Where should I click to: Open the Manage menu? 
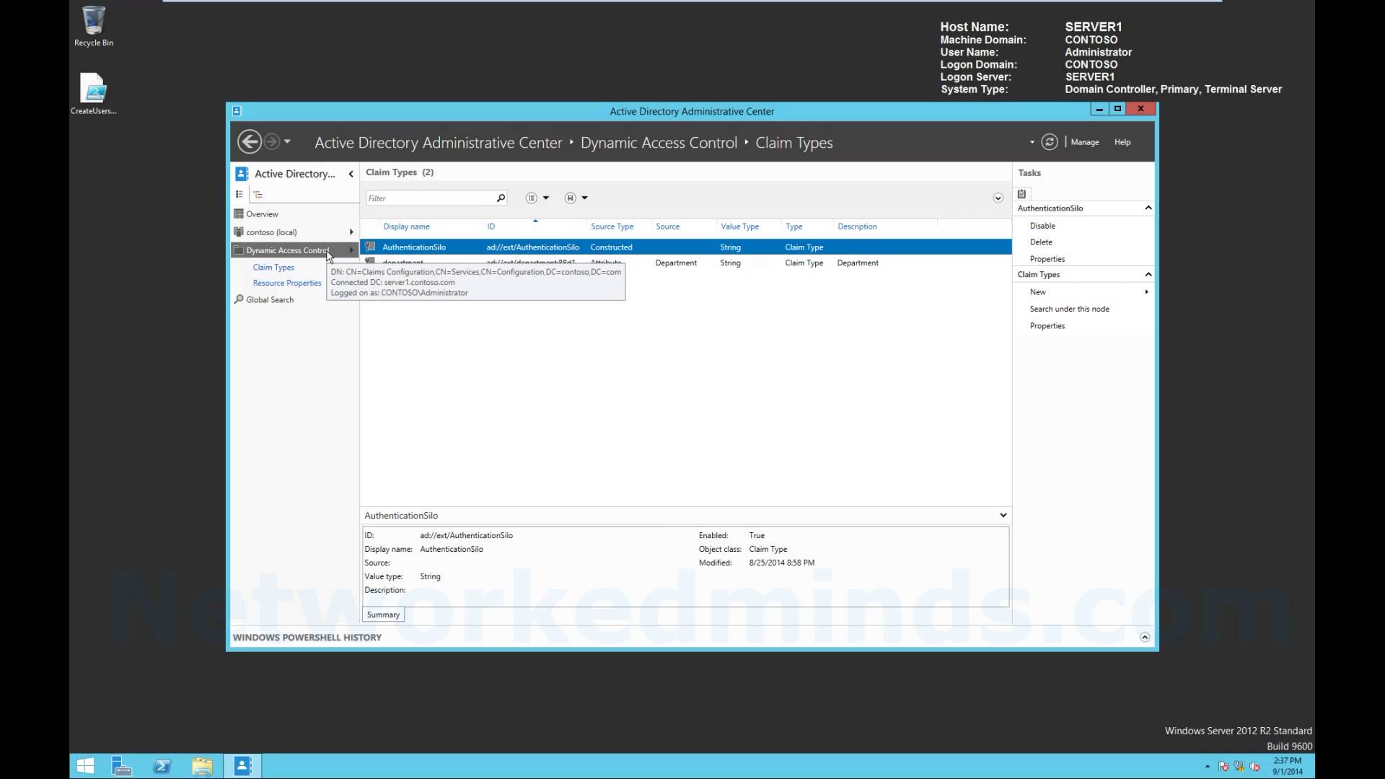coord(1084,142)
